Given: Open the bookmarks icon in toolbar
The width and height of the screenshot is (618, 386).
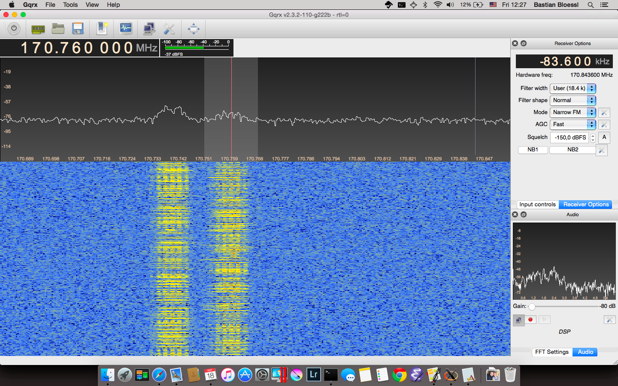Looking at the screenshot, I should pos(102,29).
